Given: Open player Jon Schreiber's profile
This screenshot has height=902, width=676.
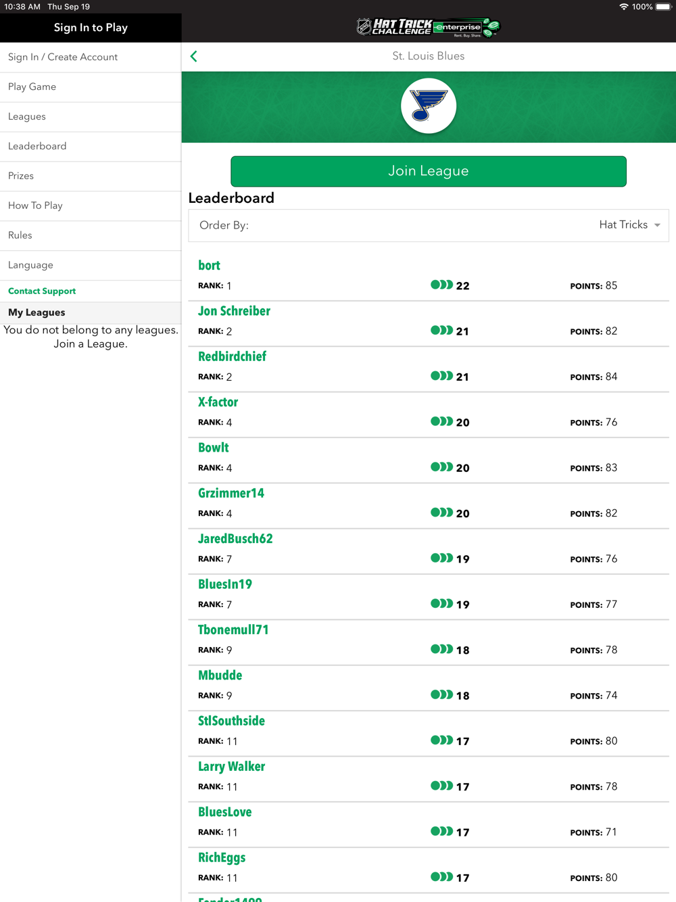Looking at the screenshot, I should 234,311.
